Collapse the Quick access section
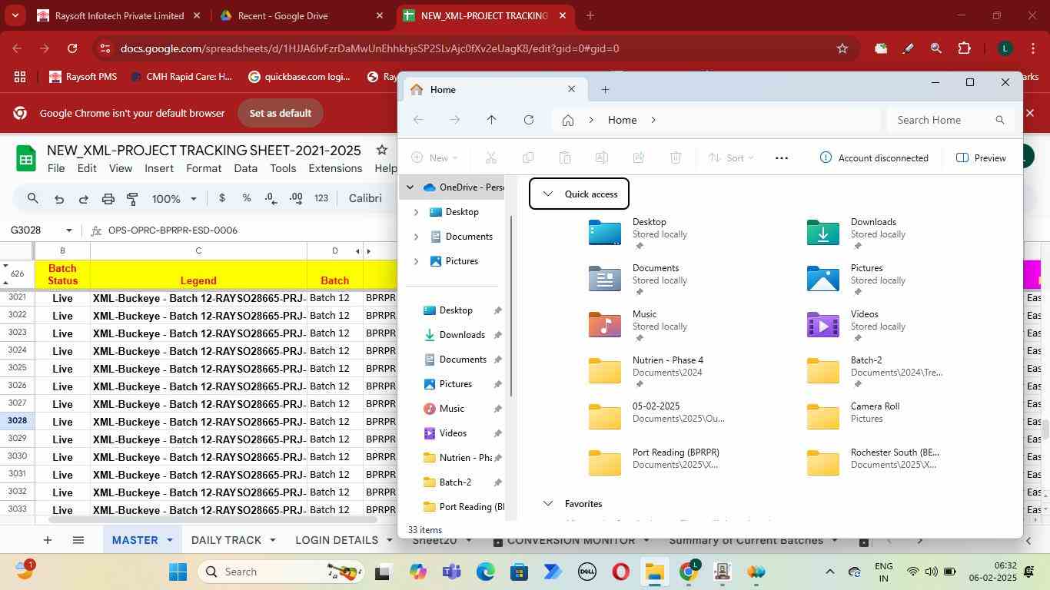Screen dimensions: 1050x590 point(547,194)
